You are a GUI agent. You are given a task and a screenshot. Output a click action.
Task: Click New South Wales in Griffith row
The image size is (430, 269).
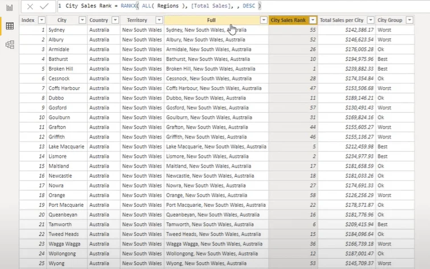click(142, 137)
